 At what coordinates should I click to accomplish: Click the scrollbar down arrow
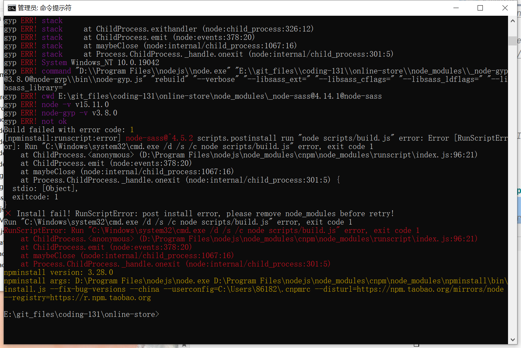(x=513, y=340)
